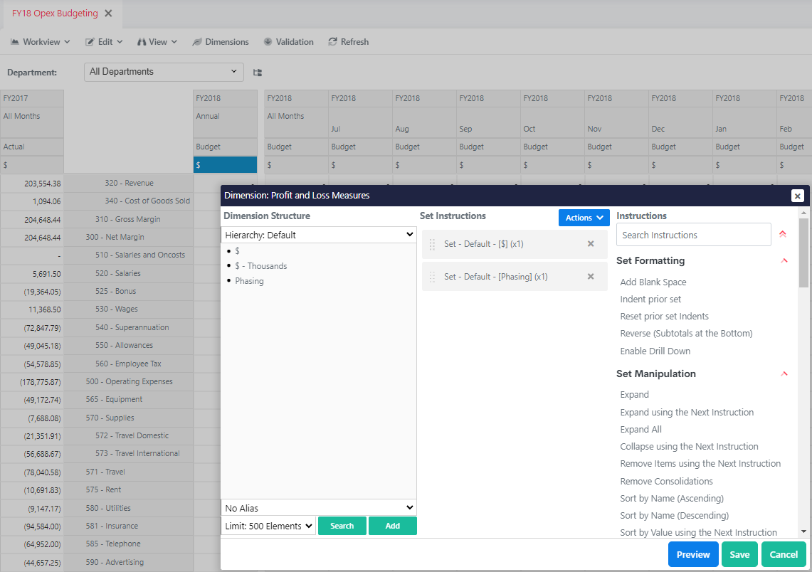Click the Search Instructions input field
Viewport: 812px width, 572px height.
693,235
